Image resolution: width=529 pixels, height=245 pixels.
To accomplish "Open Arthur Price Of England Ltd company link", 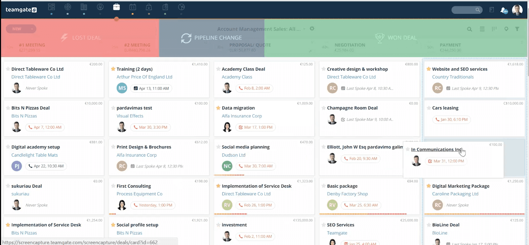I will 144,77.
